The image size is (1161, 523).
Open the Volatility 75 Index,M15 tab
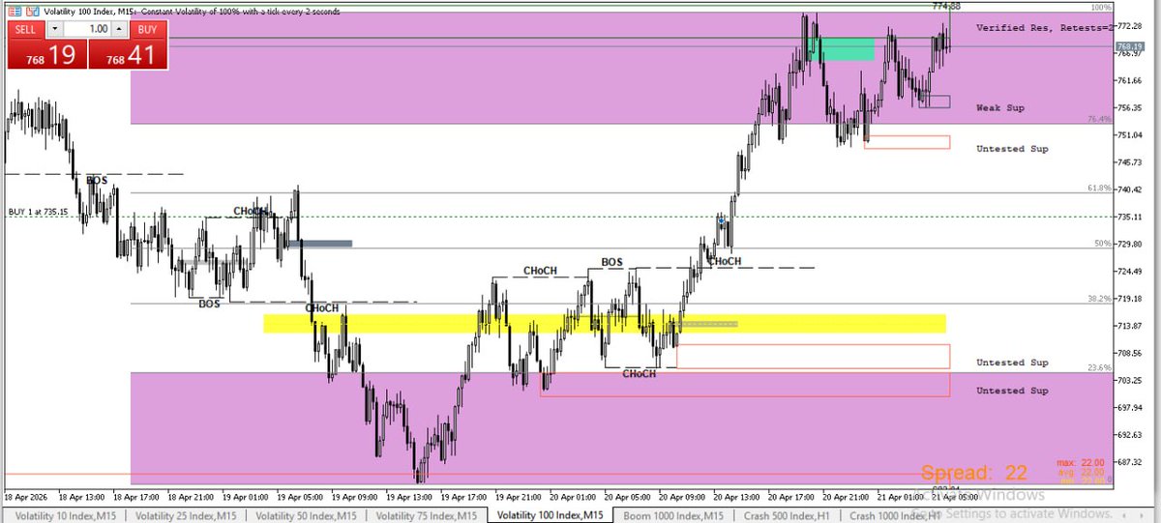coord(426,515)
